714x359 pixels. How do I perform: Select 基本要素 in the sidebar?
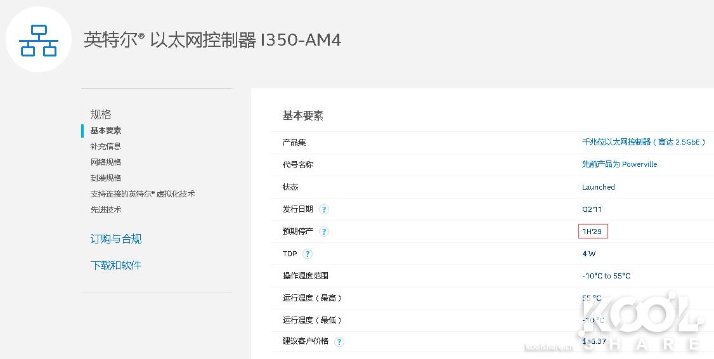pyautogui.click(x=106, y=131)
